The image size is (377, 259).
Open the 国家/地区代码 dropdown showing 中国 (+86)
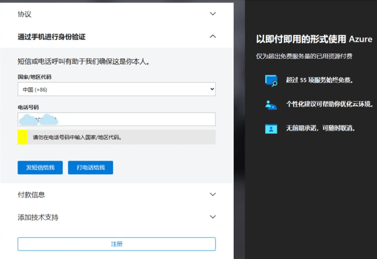tap(117, 89)
